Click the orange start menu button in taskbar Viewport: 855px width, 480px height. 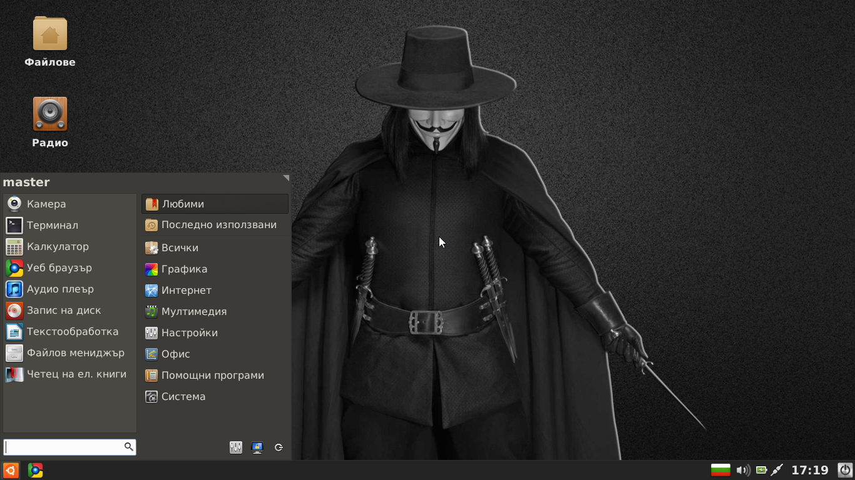10,470
